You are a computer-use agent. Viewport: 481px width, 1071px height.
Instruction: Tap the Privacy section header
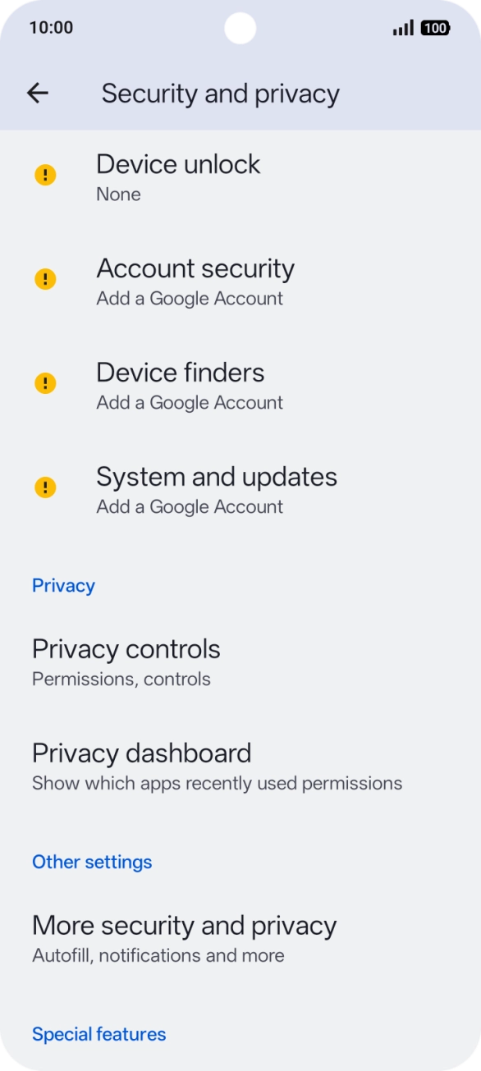pos(63,585)
